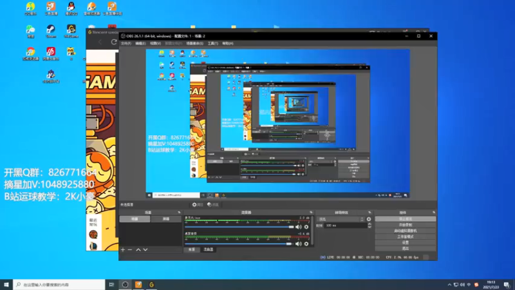Mute the 麦克风/Aux channel speaker icon
This screenshot has height=290, width=515.
tap(298, 227)
